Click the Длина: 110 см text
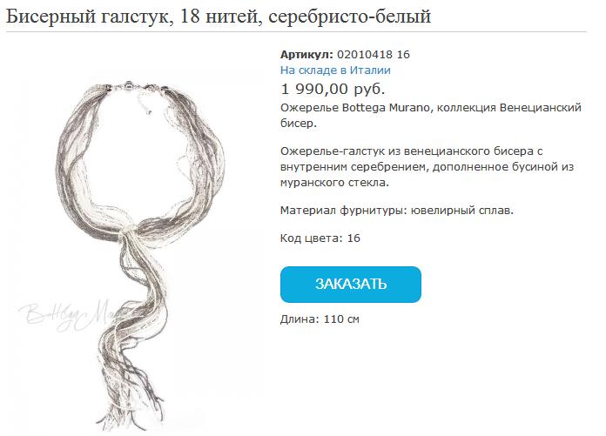606x436 pixels. tap(320, 319)
